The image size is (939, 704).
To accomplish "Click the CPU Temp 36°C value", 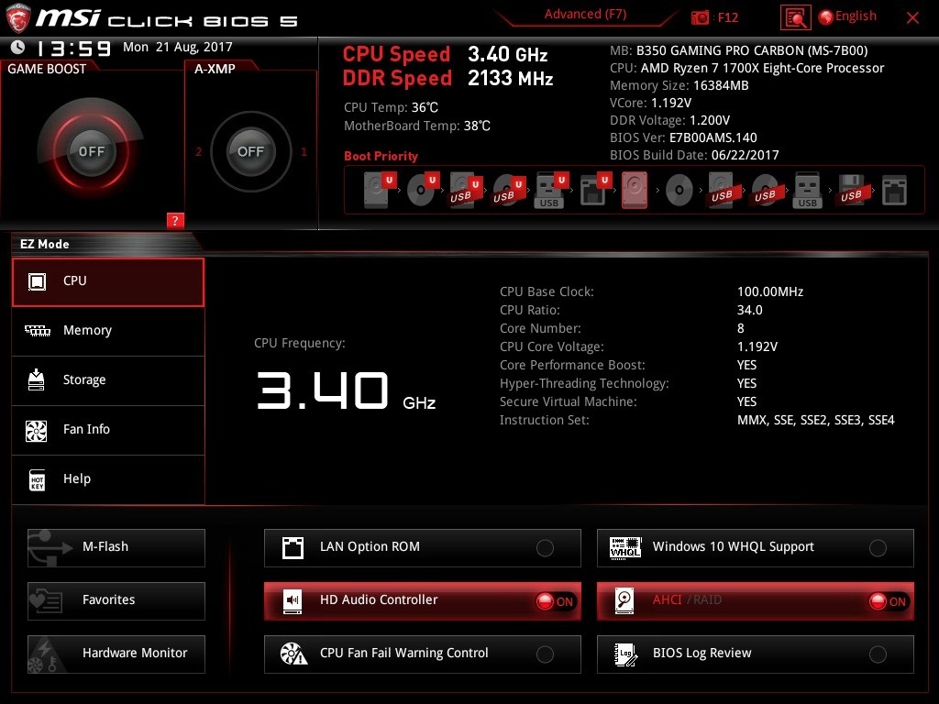I will tap(425, 108).
